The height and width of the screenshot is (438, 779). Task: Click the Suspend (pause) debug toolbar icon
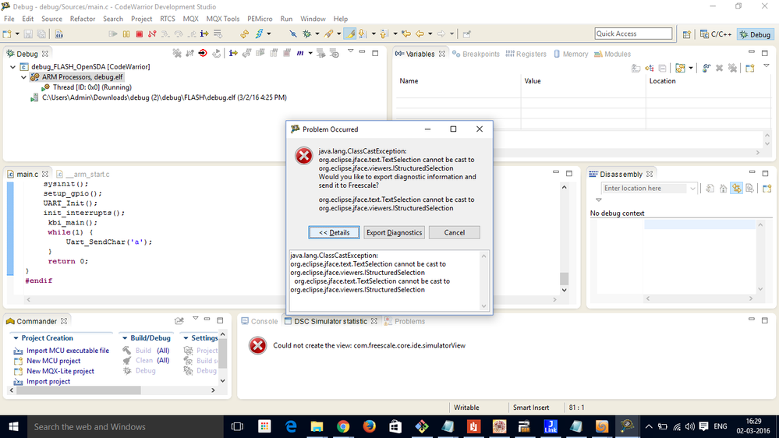[x=126, y=34]
